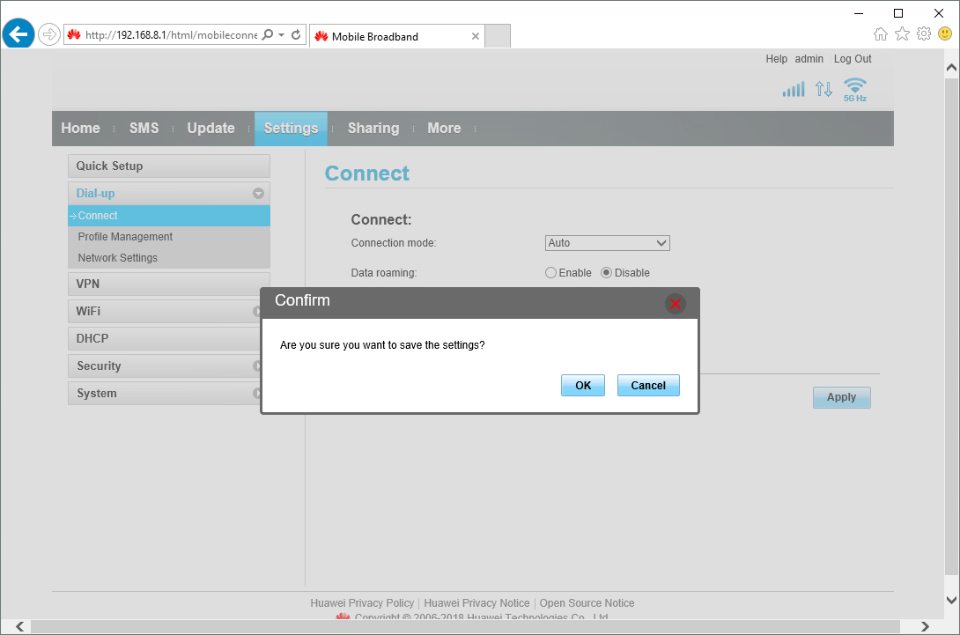Close the Confirm dialog with red X
The height and width of the screenshot is (635, 960).
676,304
